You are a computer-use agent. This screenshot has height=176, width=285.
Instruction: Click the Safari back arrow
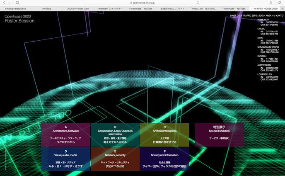4,2
